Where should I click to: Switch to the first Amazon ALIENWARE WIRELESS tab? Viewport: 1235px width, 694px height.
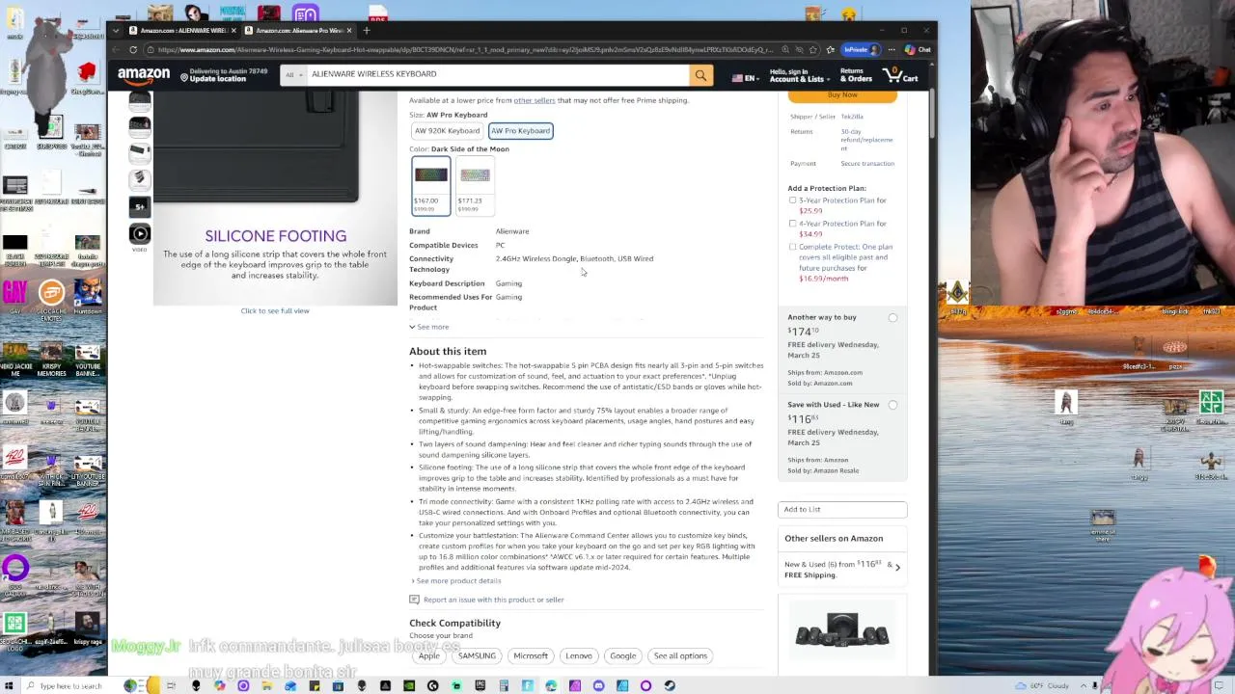[183, 30]
